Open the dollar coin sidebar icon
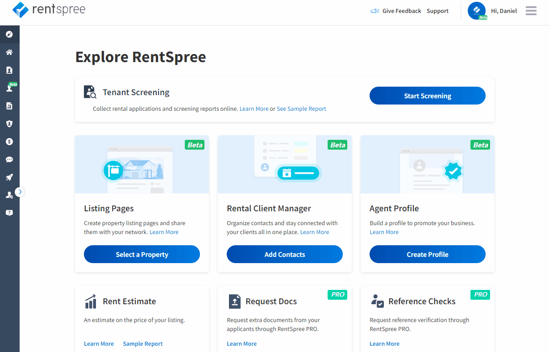This screenshot has height=352, width=549. (9, 142)
